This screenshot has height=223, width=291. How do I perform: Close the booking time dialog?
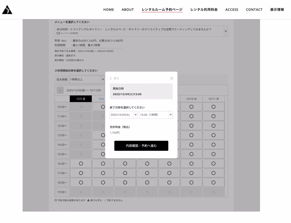[x=172, y=78]
